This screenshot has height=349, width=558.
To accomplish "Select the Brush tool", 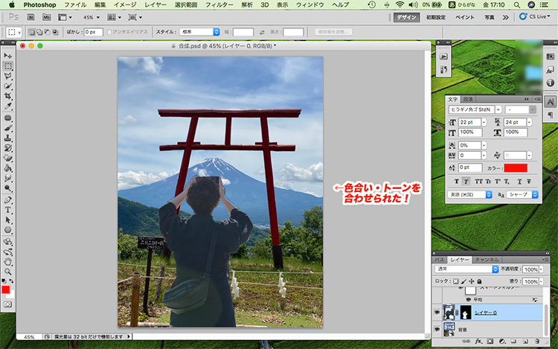I will [x=8, y=128].
